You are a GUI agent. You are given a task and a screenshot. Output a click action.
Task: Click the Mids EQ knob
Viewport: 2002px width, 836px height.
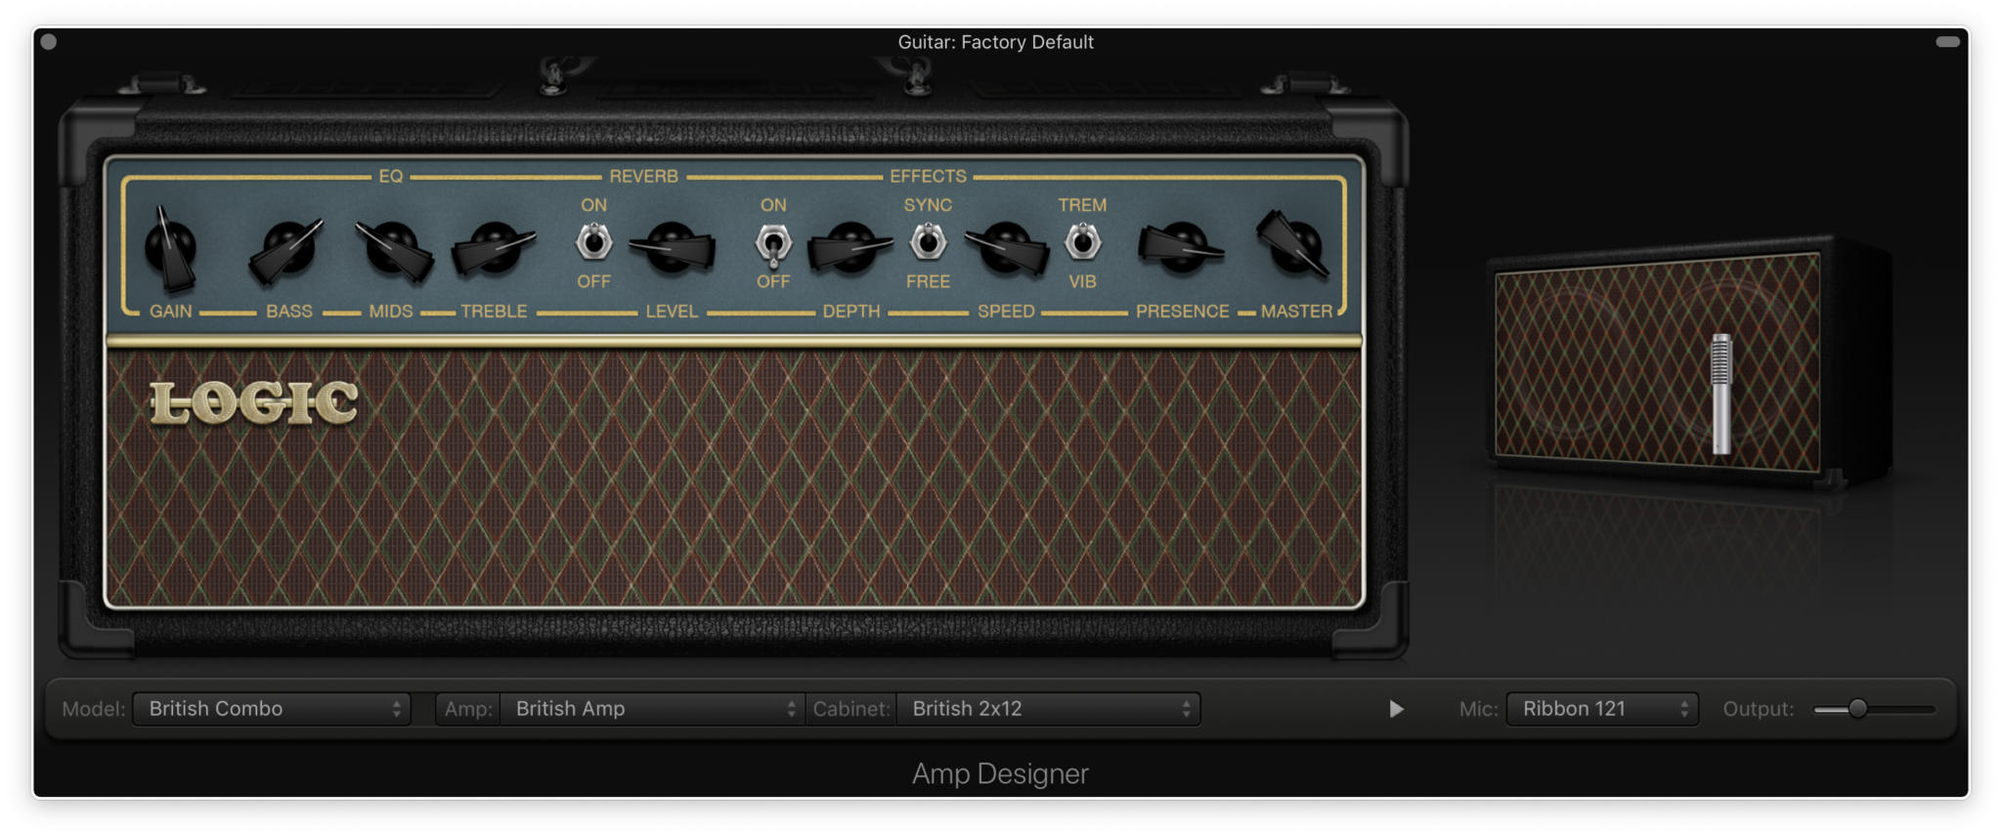[393, 248]
